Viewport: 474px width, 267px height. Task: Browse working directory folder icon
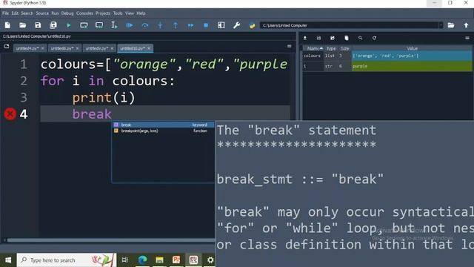coord(451,25)
